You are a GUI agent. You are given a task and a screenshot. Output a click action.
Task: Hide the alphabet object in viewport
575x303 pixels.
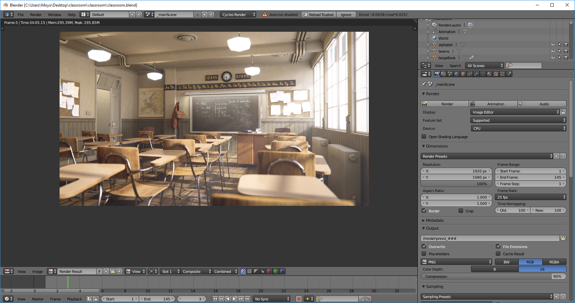(553, 45)
